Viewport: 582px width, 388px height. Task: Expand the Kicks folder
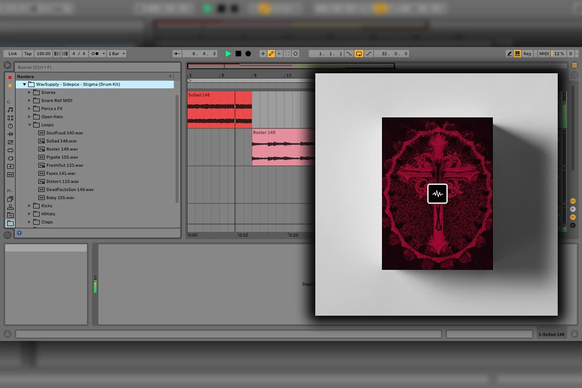coord(30,206)
